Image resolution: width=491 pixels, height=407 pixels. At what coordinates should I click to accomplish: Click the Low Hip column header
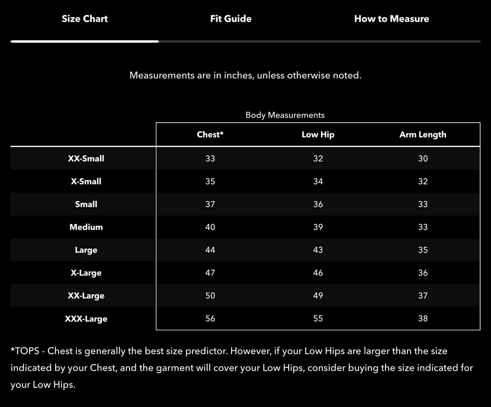click(x=318, y=134)
